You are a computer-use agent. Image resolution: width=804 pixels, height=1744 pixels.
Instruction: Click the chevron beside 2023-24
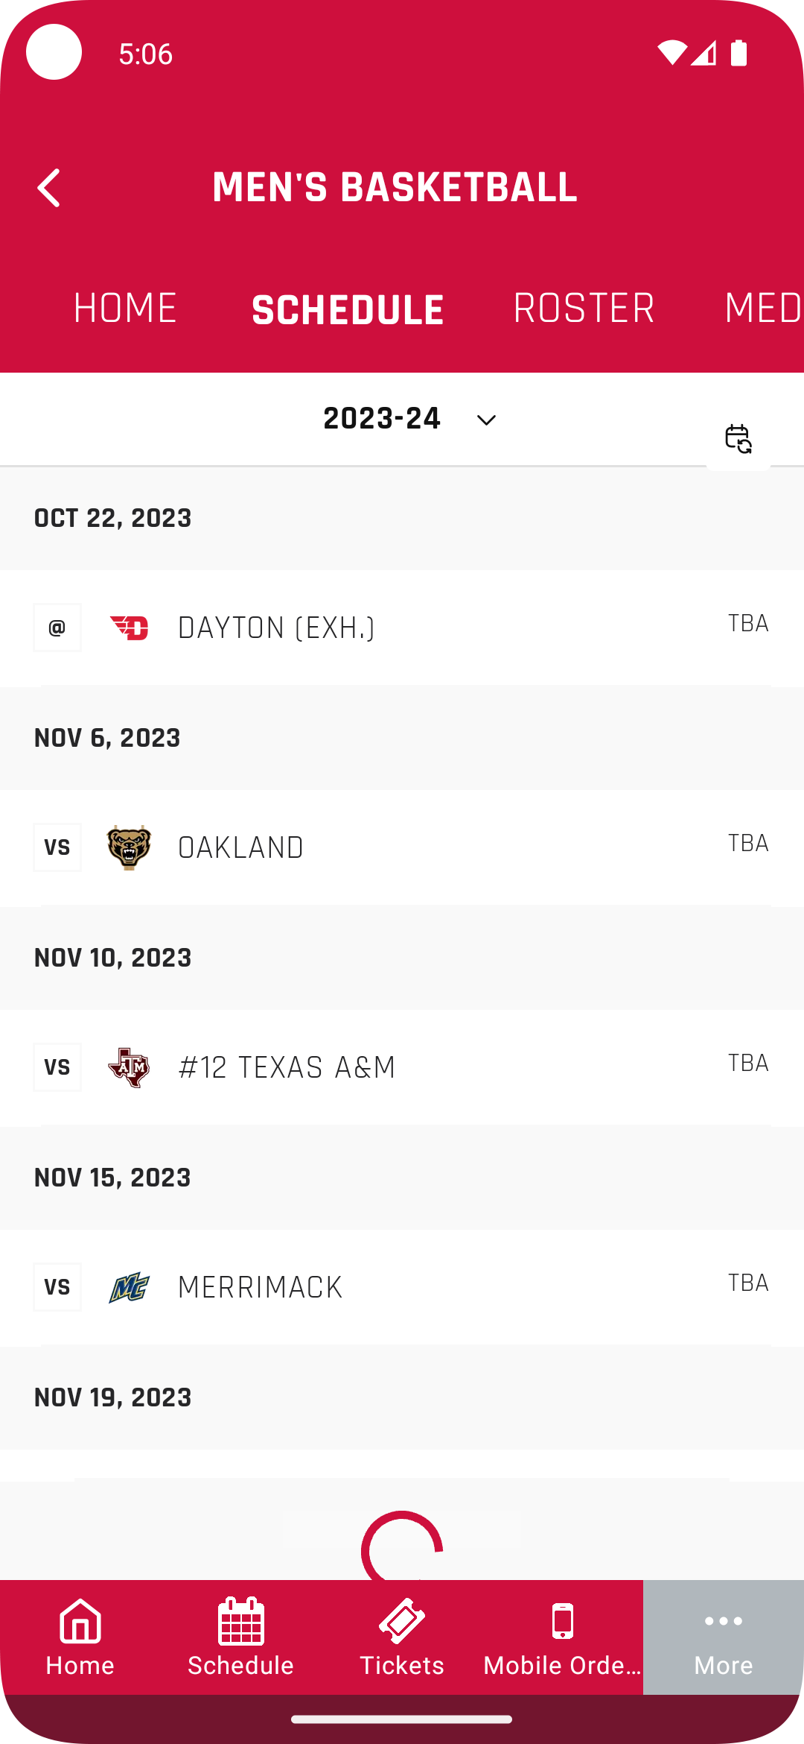(486, 420)
